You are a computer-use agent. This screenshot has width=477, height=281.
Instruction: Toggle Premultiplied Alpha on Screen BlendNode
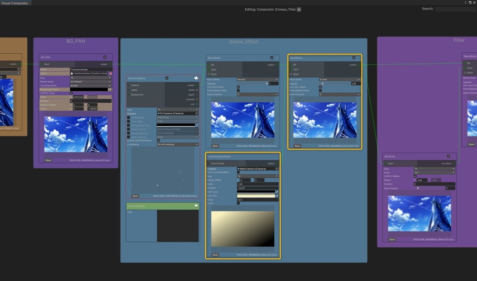[x=320, y=91]
